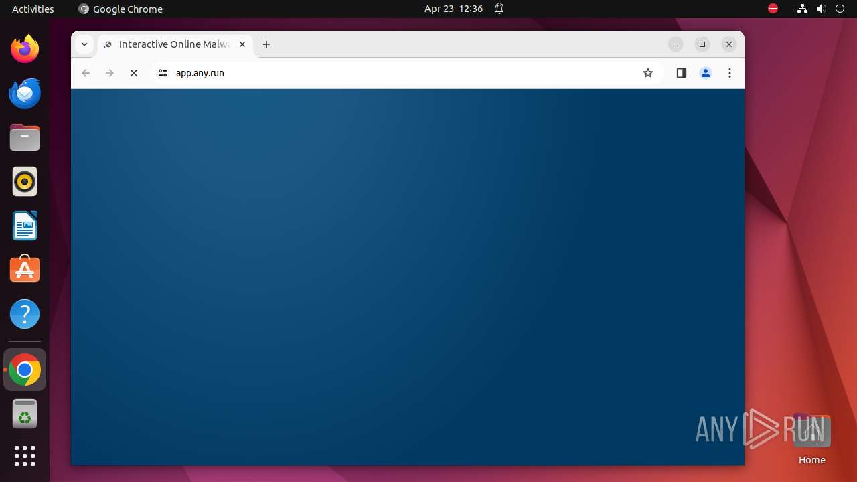Click the red do-not-disturb indicator icon
This screenshot has height=482, width=857.
click(x=773, y=9)
